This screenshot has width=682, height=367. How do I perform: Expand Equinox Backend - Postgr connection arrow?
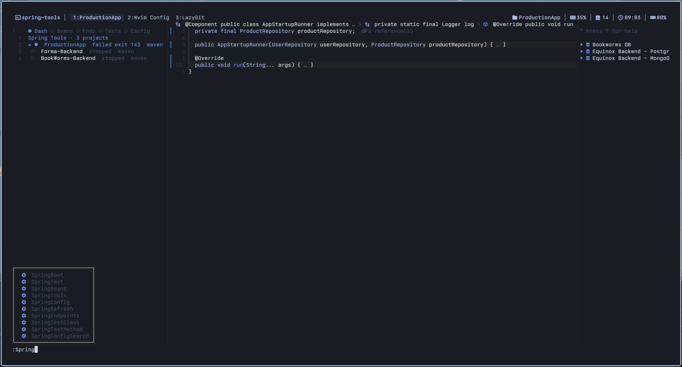582,51
